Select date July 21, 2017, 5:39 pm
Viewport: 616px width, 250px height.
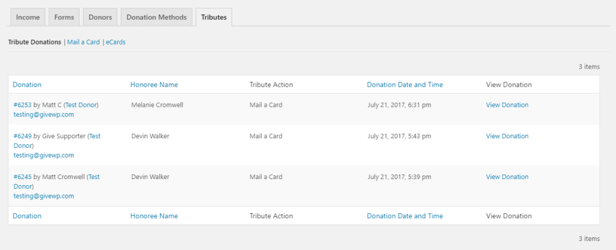point(399,177)
